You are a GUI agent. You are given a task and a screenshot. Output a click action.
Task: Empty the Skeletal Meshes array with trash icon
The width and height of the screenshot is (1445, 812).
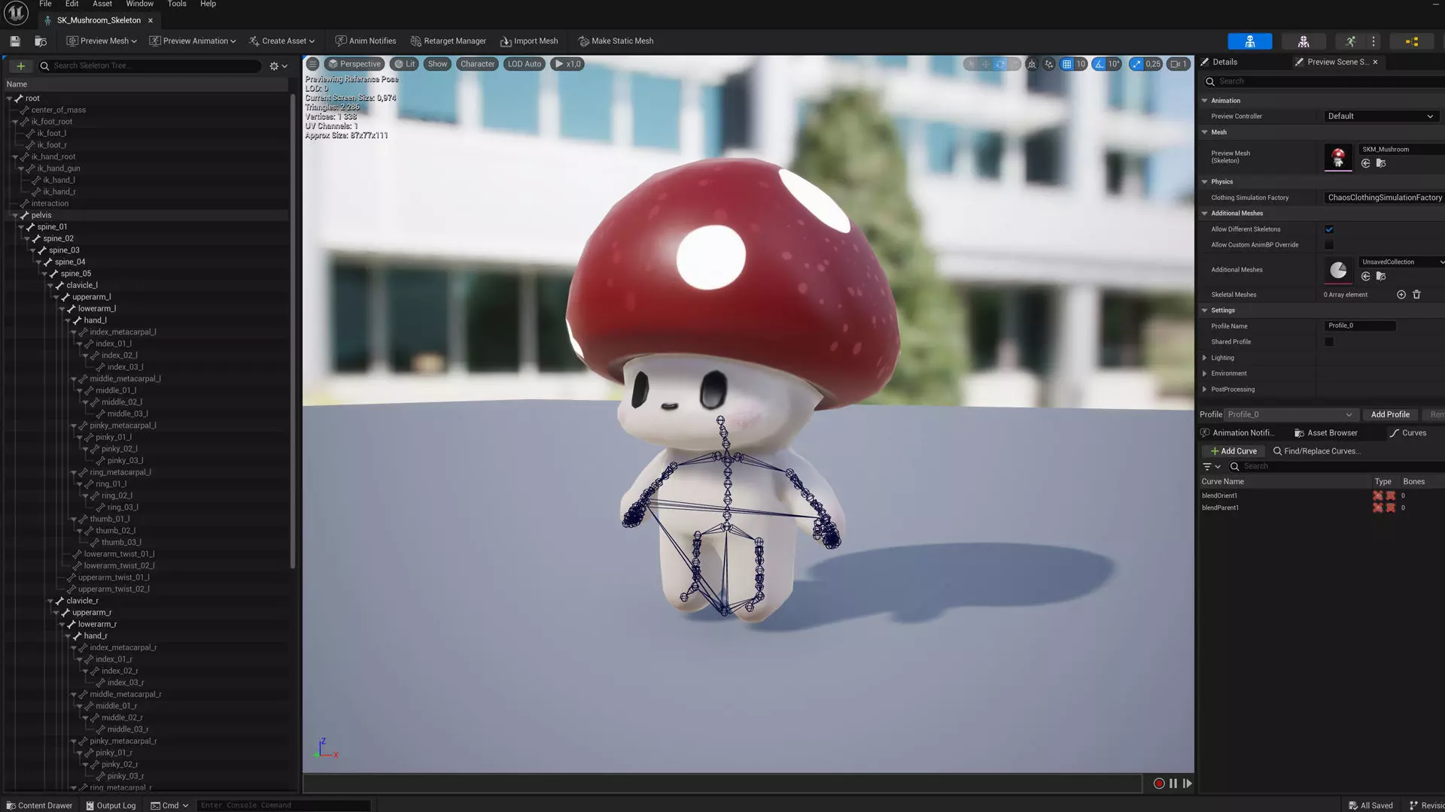1416,295
